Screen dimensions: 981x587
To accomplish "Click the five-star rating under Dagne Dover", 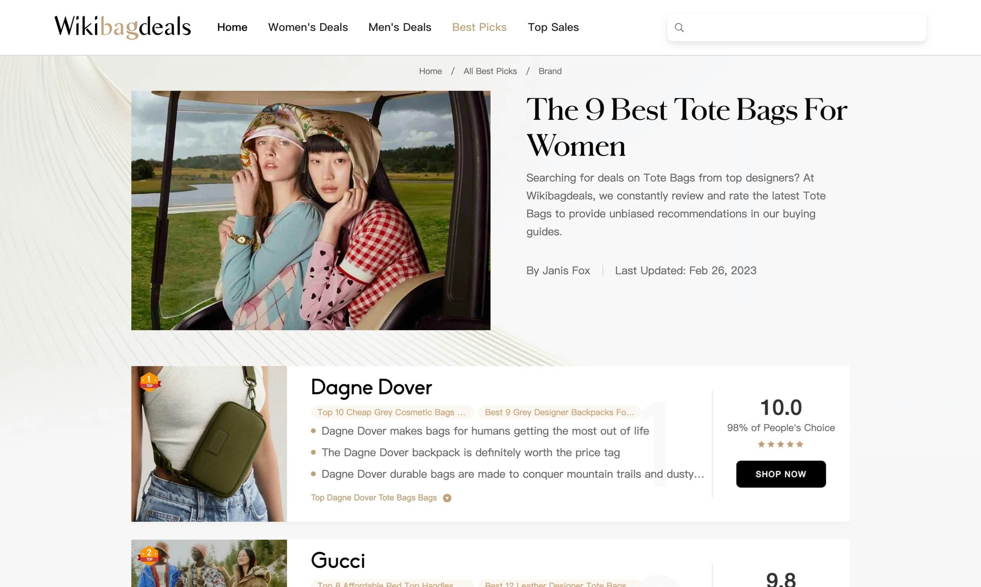I will coord(781,444).
